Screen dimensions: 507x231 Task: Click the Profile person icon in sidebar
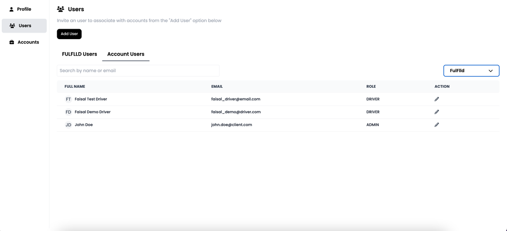11,9
